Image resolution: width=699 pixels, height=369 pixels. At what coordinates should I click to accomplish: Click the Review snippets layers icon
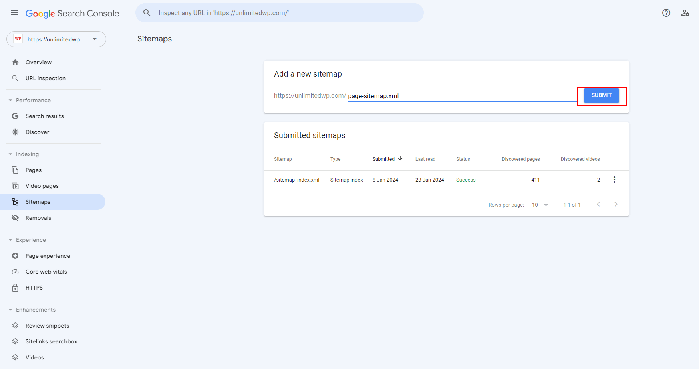15,326
